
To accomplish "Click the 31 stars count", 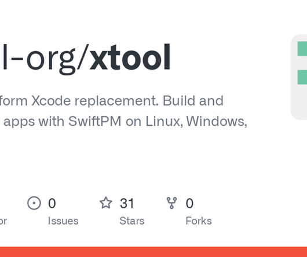I will pos(127,203).
